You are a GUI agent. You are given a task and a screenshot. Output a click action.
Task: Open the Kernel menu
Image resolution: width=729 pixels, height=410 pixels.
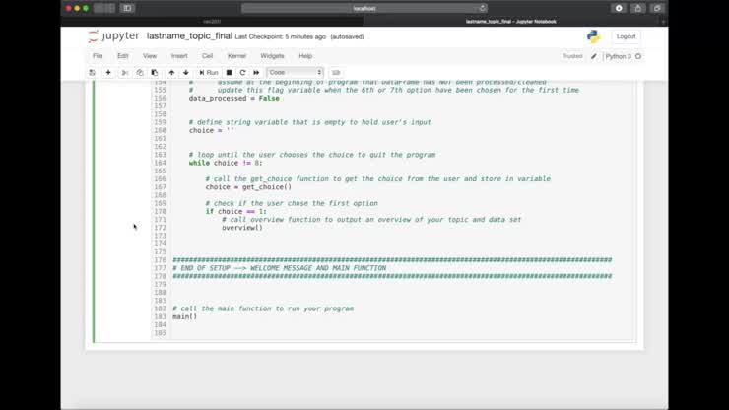click(x=236, y=56)
